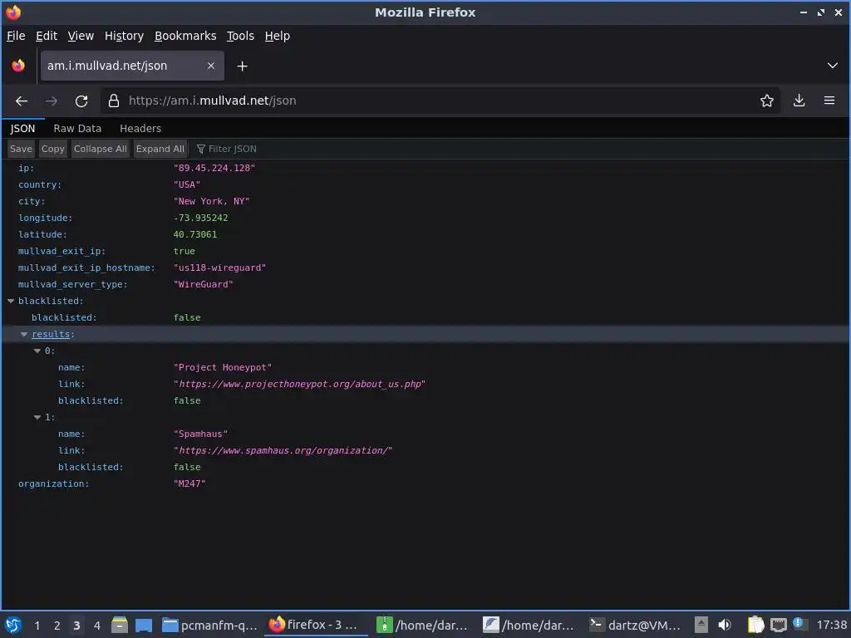The height and width of the screenshot is (638, 851).
Task: Open the View menu
Action: (x=81, y=36)
